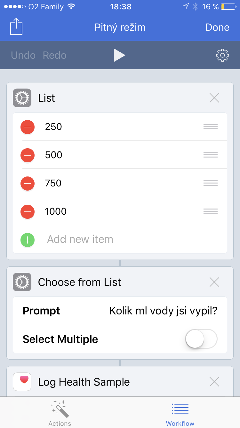Toggle the Select Multiple switch

201,339
